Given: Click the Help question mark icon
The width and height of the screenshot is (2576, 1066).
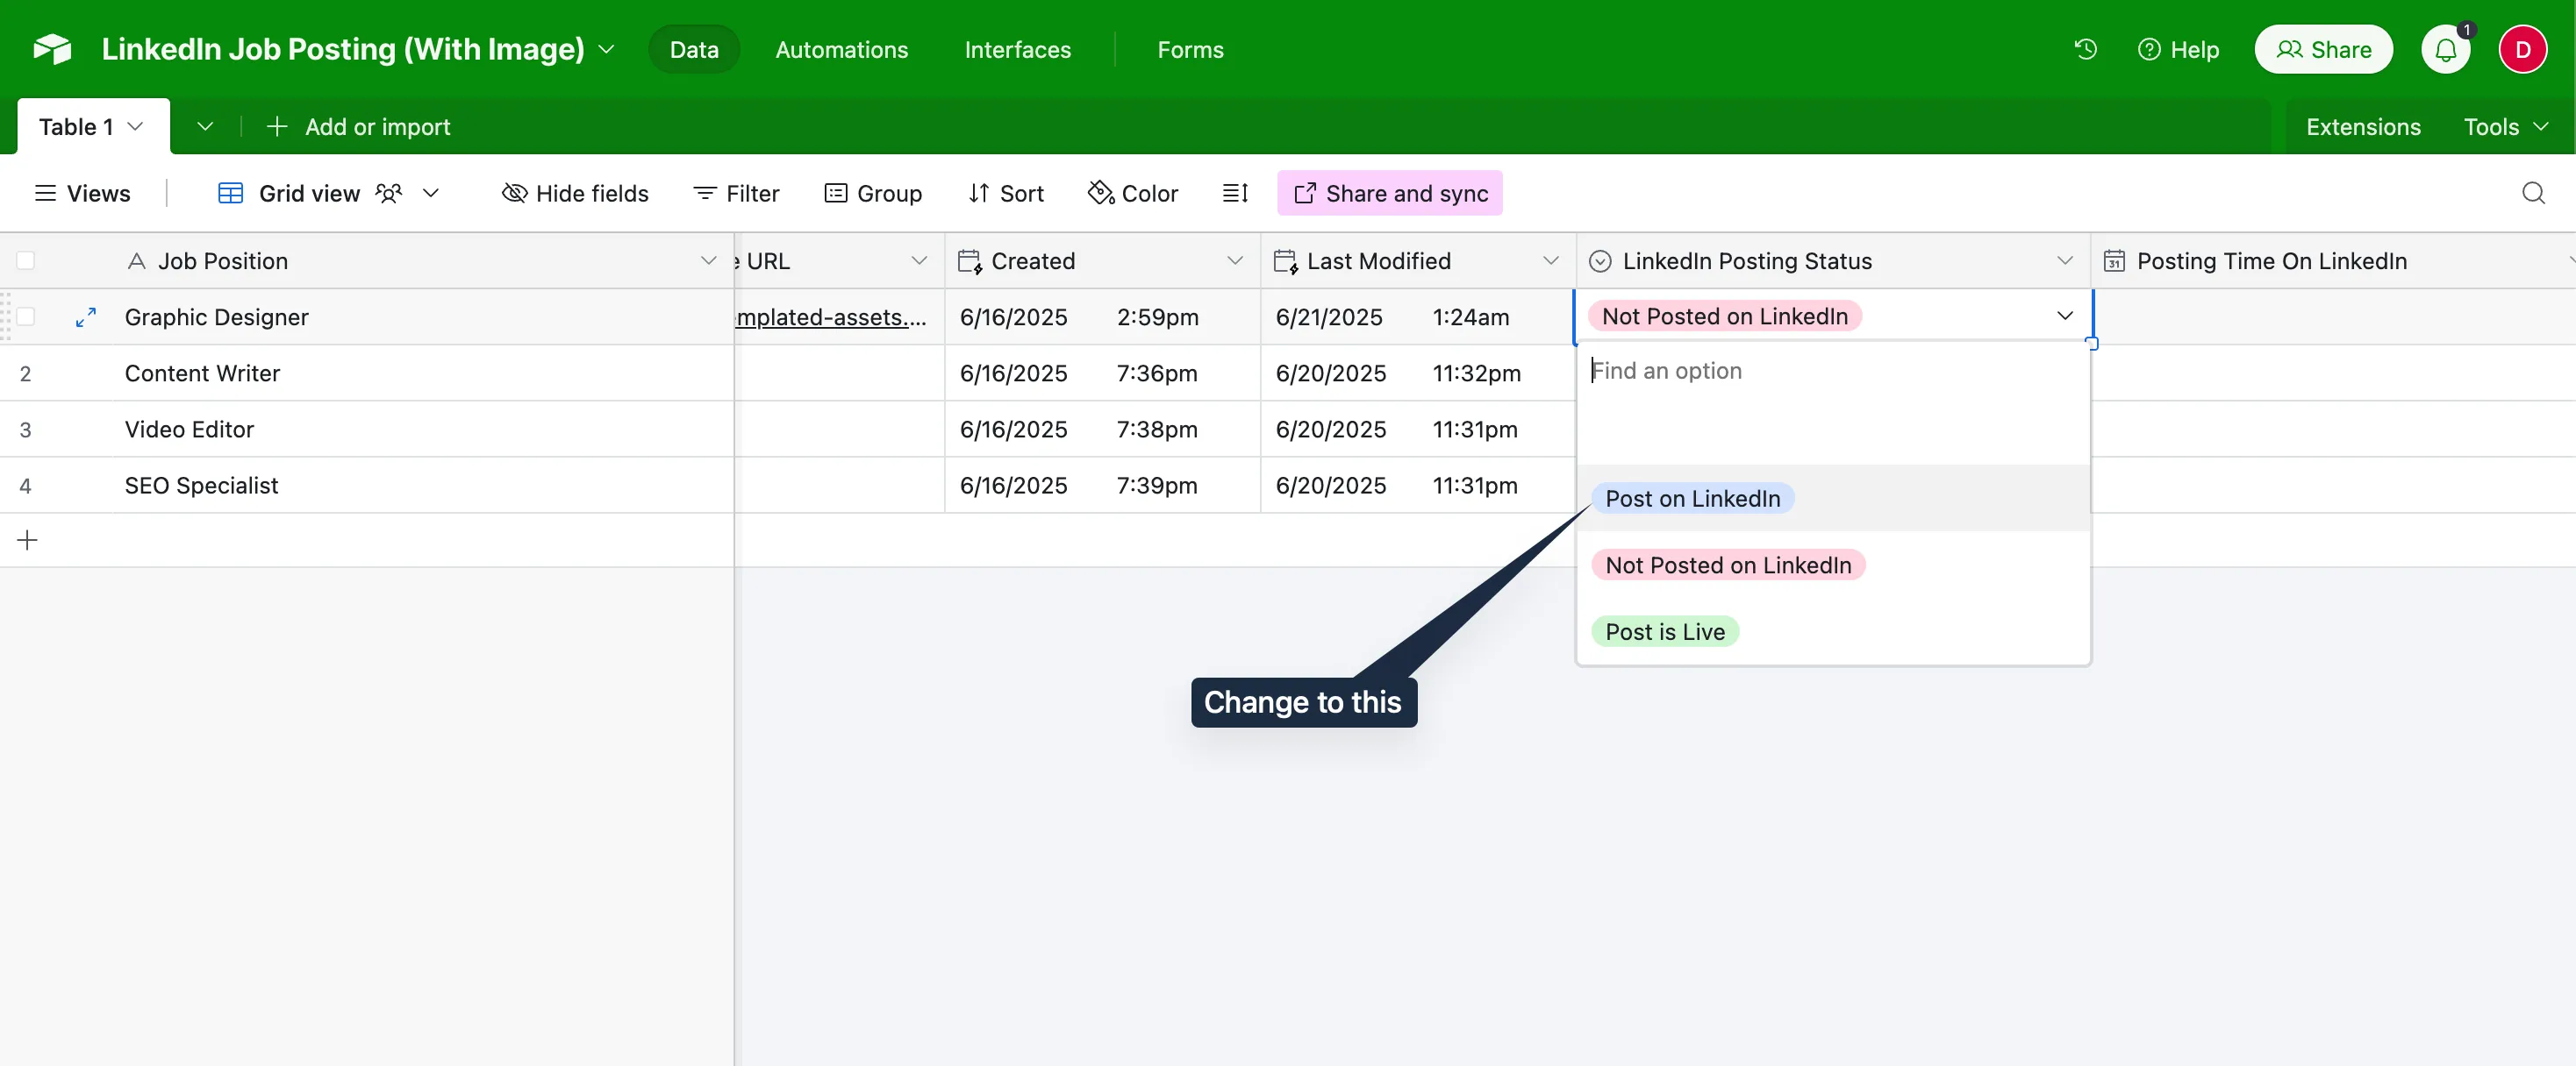Looking at the screenshot, I should click(x=2148, y=49).
